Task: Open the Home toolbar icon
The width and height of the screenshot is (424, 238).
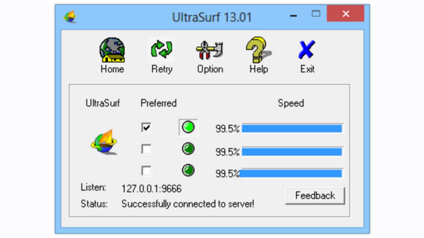Action: pos(113,50)
